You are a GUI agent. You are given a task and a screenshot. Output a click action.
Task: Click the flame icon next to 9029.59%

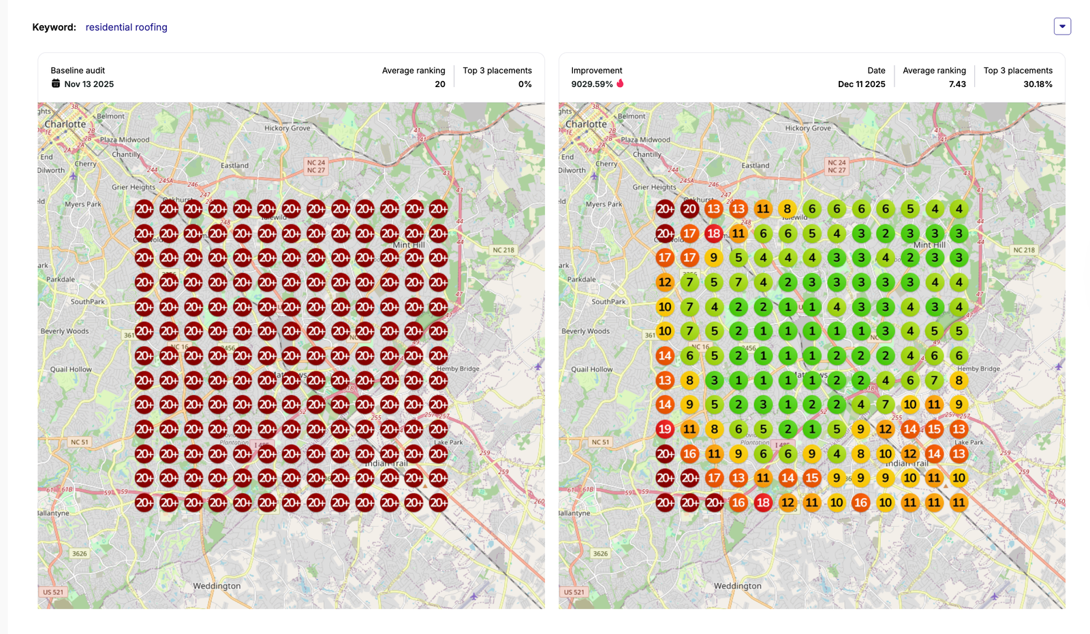click(620, 83)
